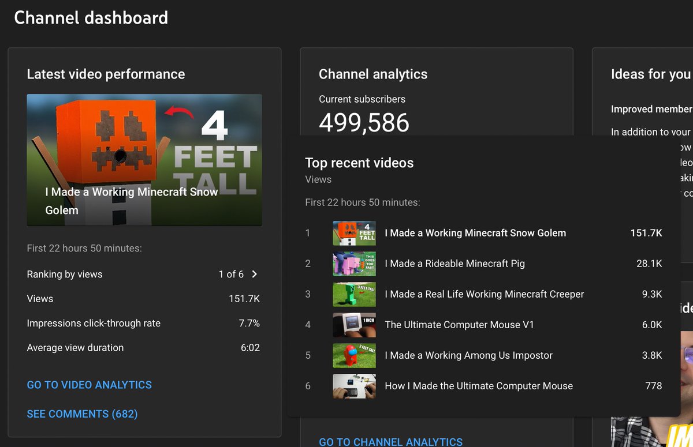Click the 'Average view duration' label
Screen dimensions: 693x447
click(75, 348)
